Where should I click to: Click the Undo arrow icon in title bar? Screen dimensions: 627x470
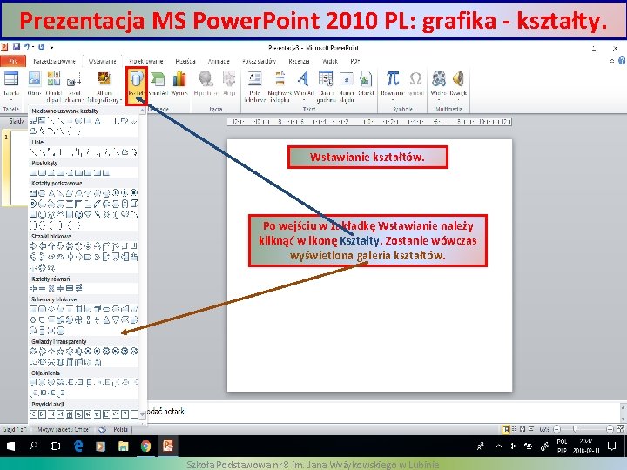26,47
